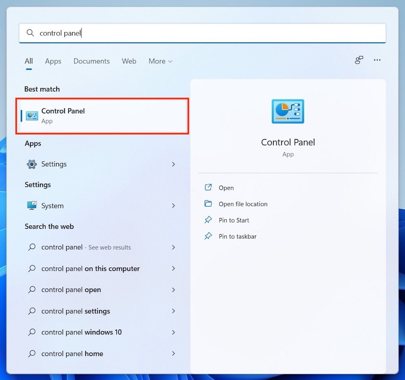Expand the Settings app result chevron
405x380 pixels.
pos(173,164)
